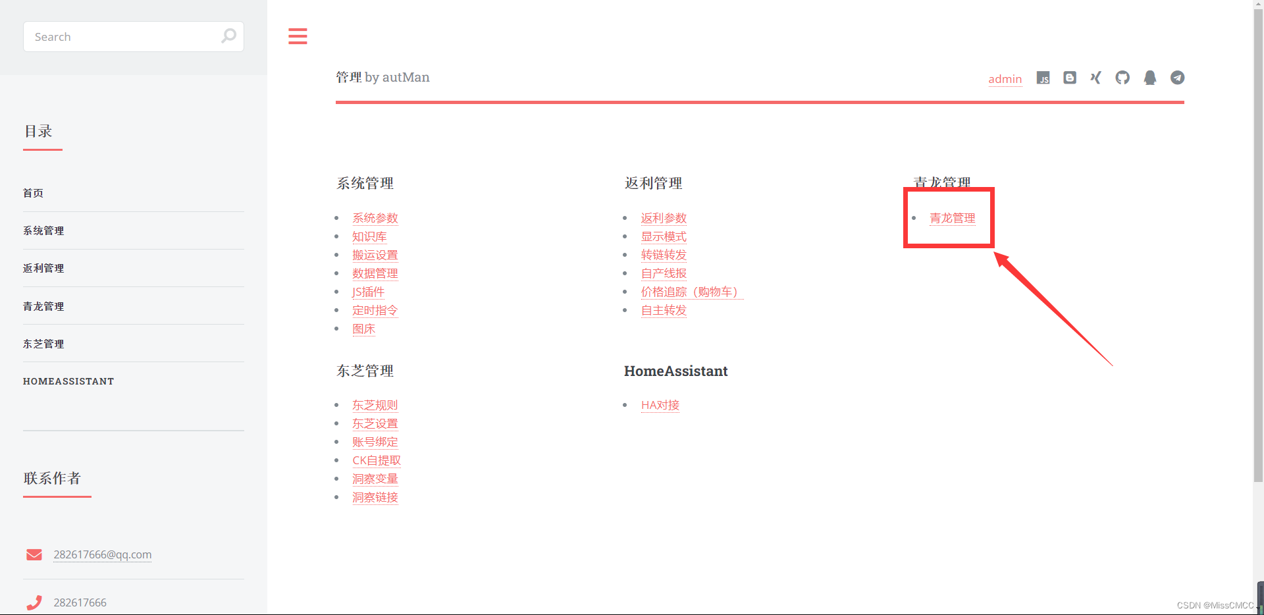The image size is (1264, 615).
Task: Open the 自产线报 link
Action: click(664, 273)
